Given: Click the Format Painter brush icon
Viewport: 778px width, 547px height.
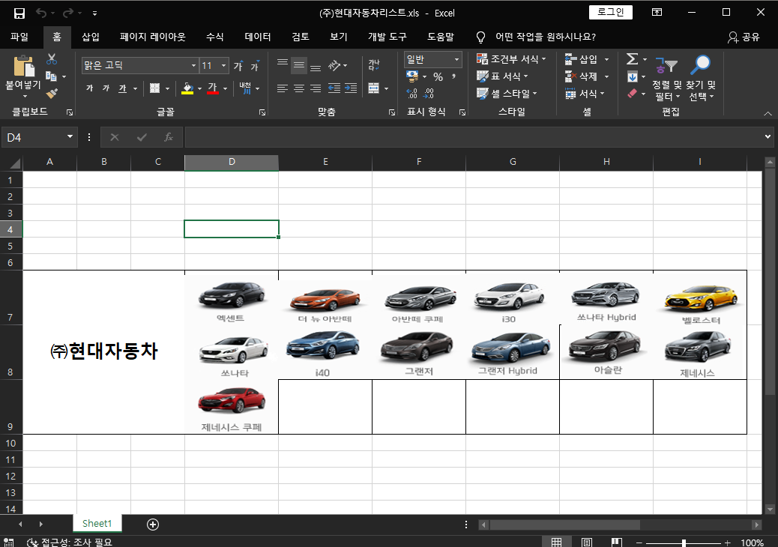Looking at the screenshot, I should click(x=52, y=93).
